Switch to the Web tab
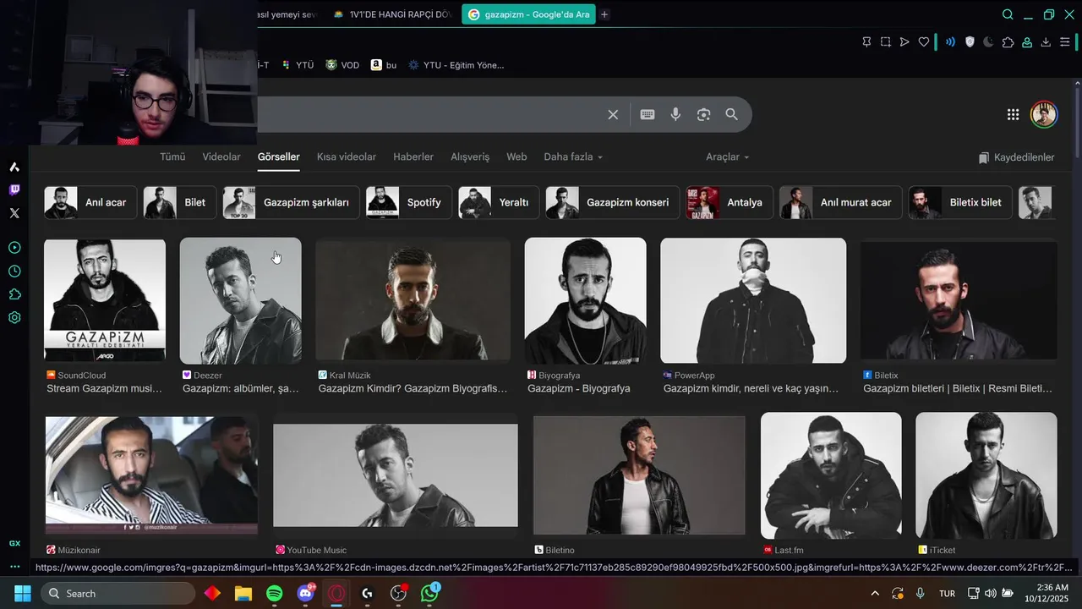 [516, 156]
